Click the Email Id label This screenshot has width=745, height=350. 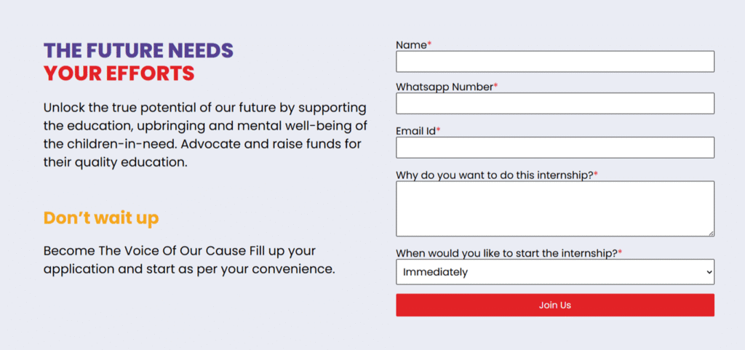click(x=415, y=131)
